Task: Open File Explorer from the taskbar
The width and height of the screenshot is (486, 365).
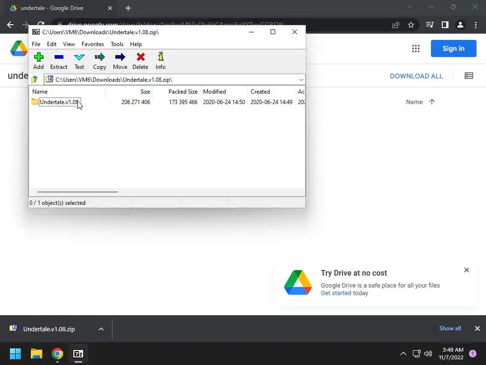Action: click(x=36, y=354)
